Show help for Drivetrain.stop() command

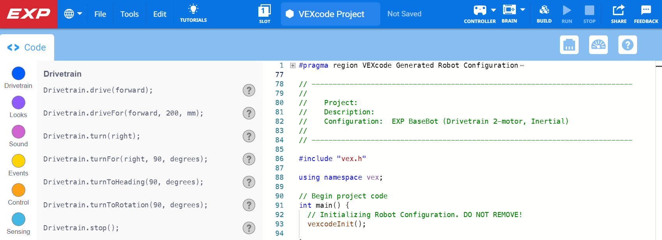(249, 228)
